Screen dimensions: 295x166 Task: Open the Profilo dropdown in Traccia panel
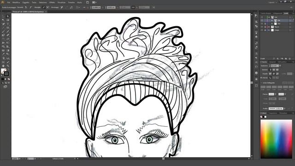(285, 109)
